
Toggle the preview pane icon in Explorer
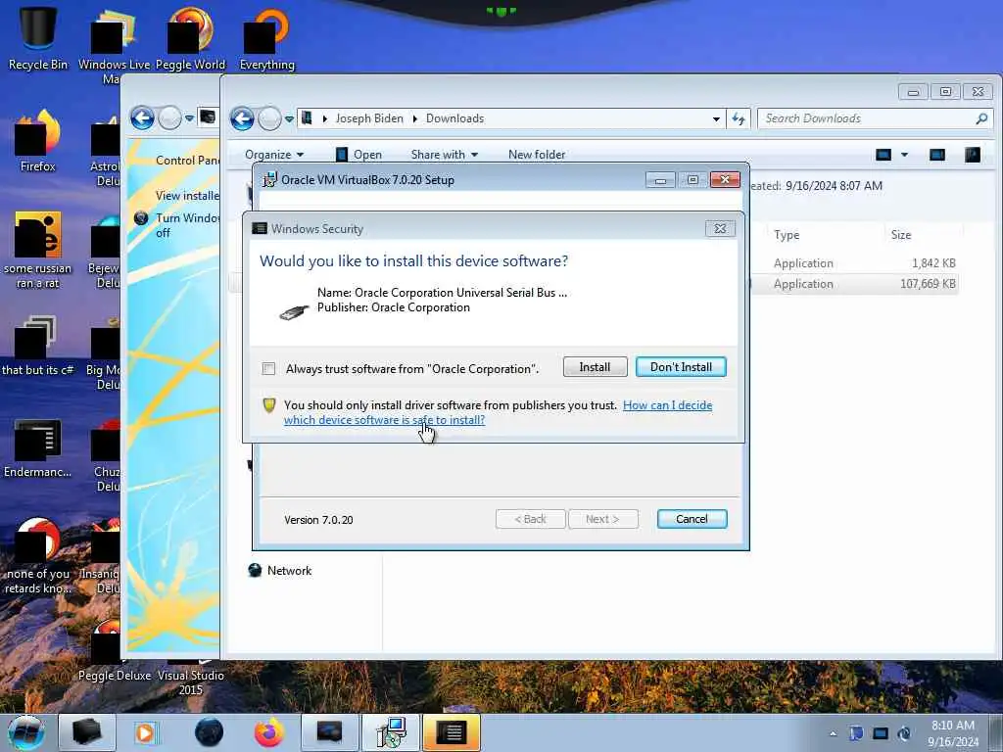(x=937, y=155)
